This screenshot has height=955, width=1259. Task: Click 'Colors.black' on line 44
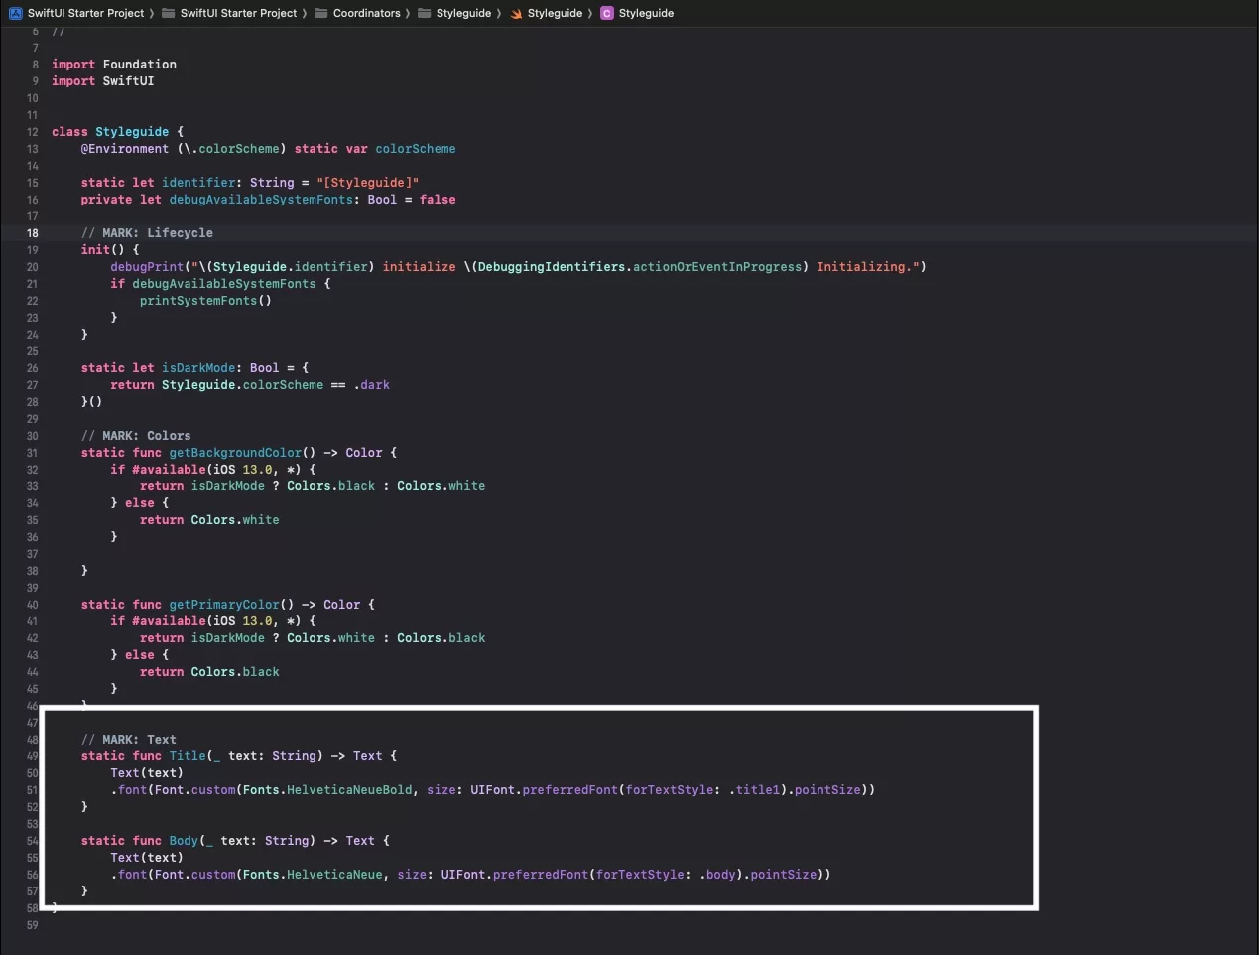(235, 672)
